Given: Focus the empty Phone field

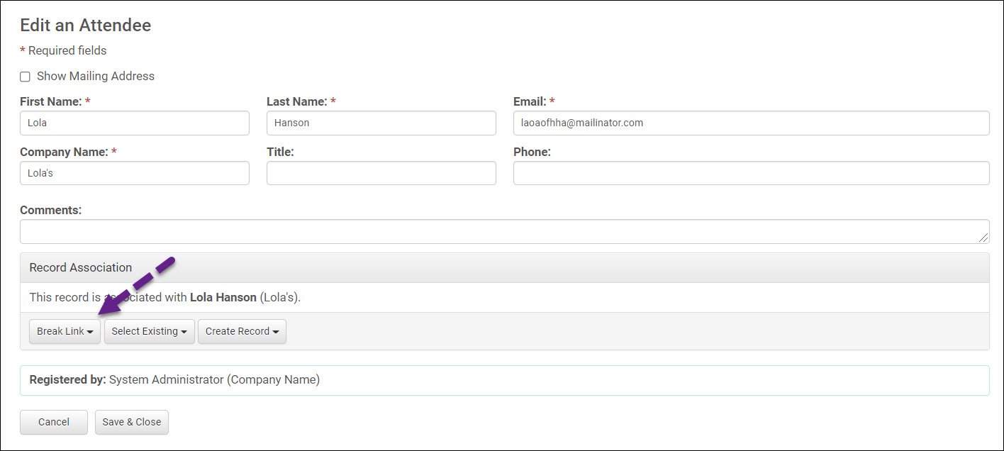Looking at the screenshot, I should click(751, 173).
